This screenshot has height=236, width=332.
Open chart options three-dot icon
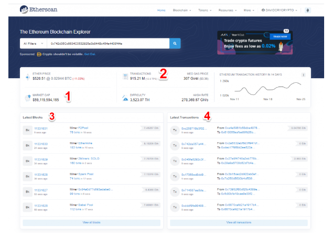pos(303,75)
